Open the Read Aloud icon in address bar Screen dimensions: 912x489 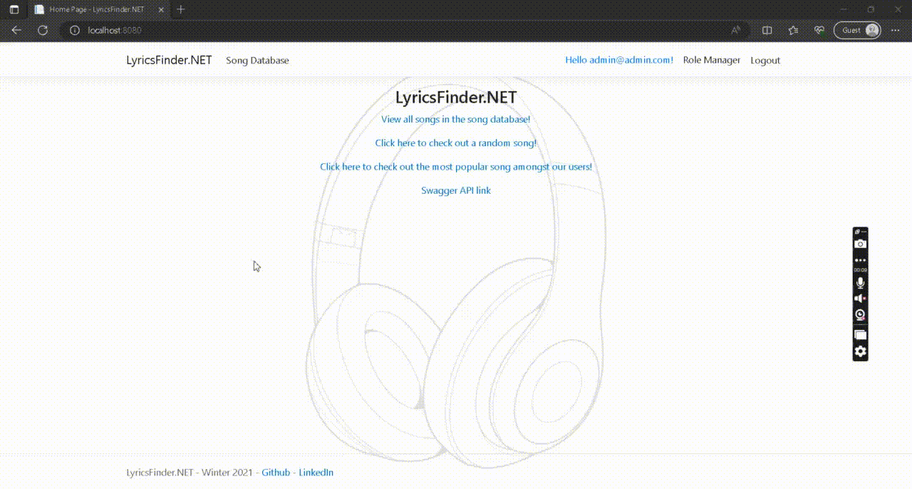click(x=736, y=30)
